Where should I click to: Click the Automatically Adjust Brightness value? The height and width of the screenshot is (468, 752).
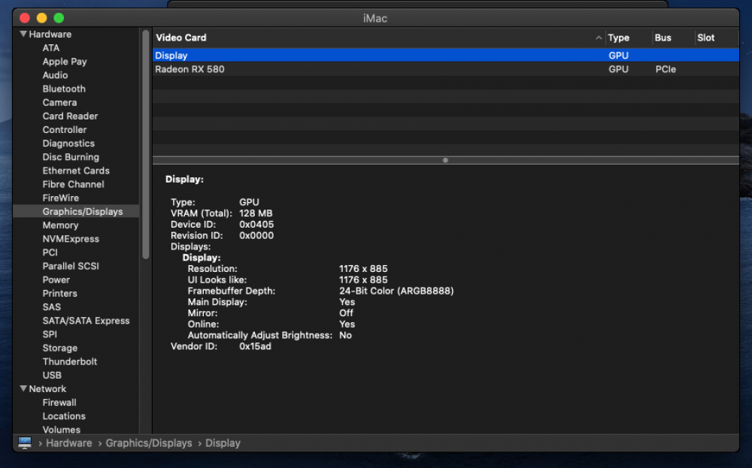345,335
